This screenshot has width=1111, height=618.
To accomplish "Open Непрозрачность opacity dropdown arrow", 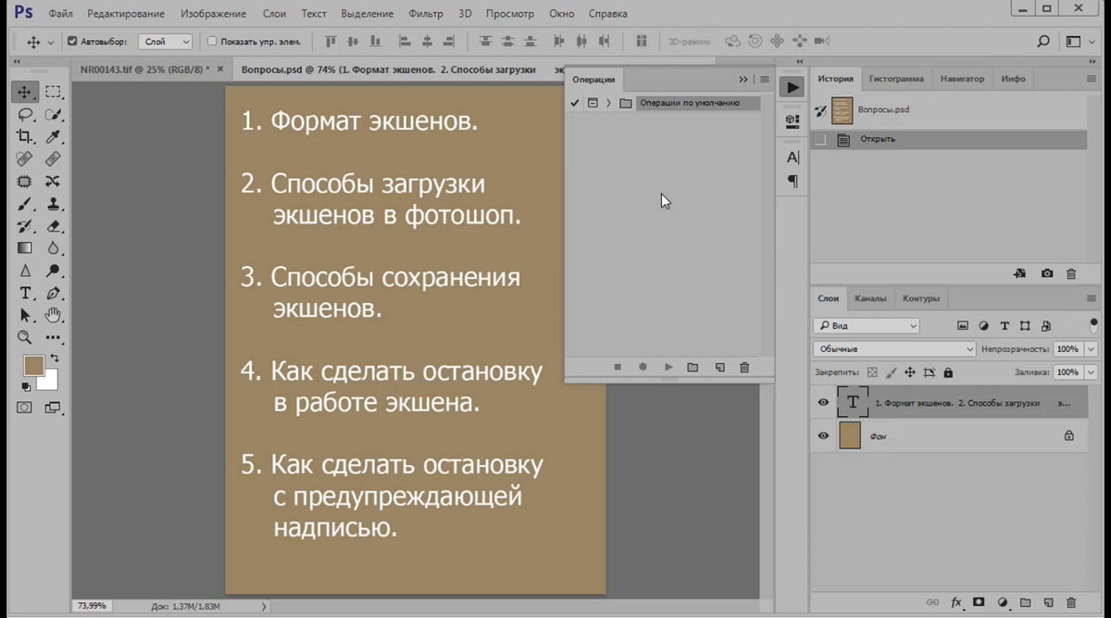I will pyautogui.click(x=1092, y=349).
